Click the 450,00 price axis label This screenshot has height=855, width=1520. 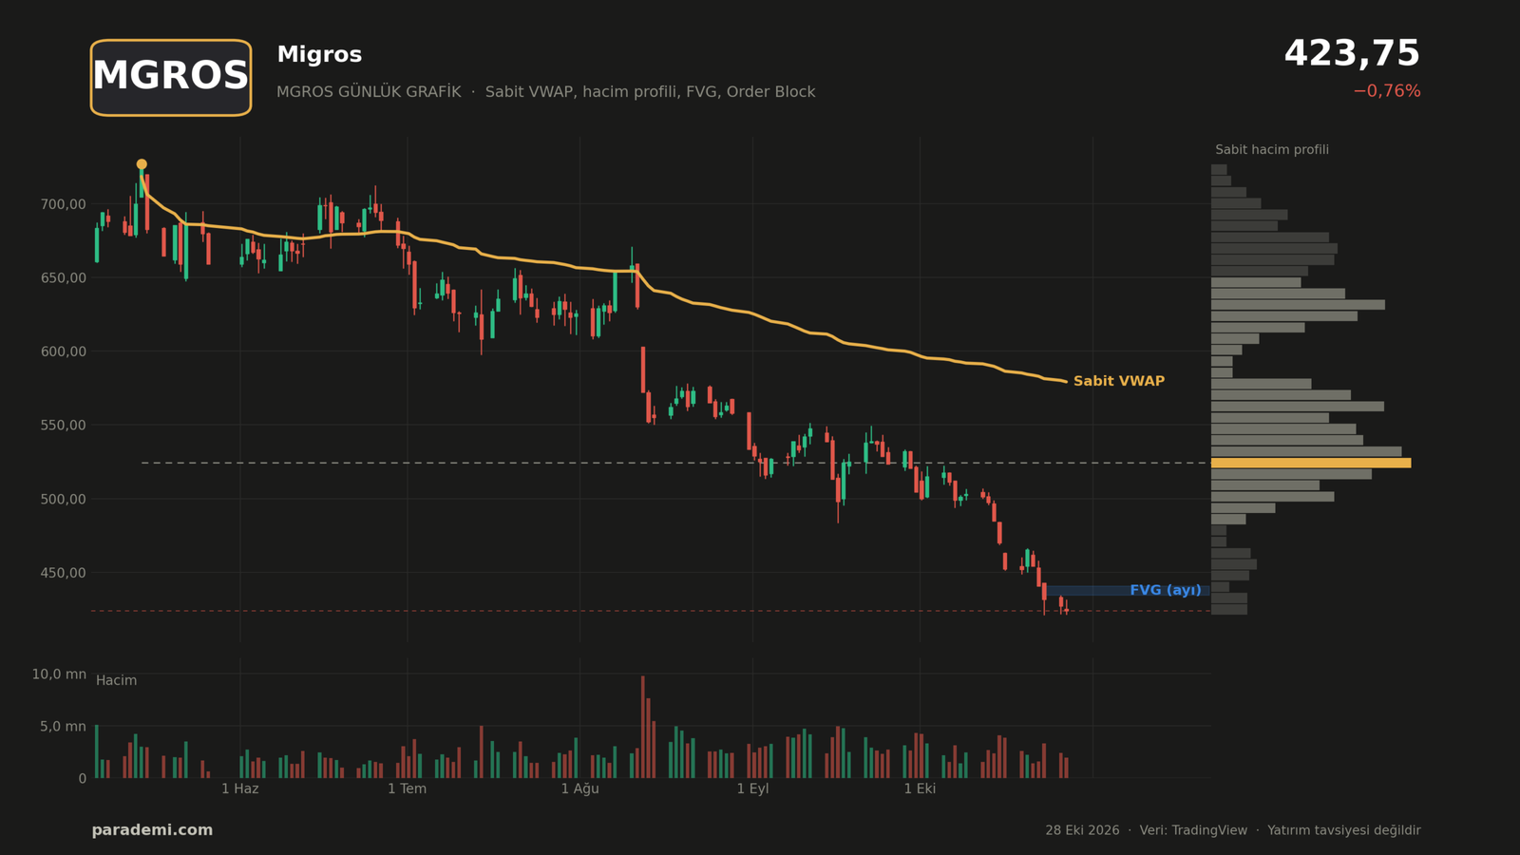point(63,573)
